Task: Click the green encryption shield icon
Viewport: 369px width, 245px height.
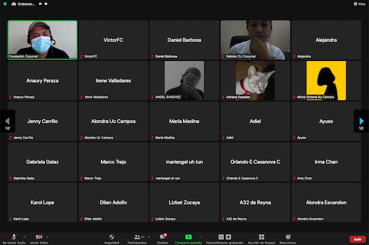Action: [5, 4]
